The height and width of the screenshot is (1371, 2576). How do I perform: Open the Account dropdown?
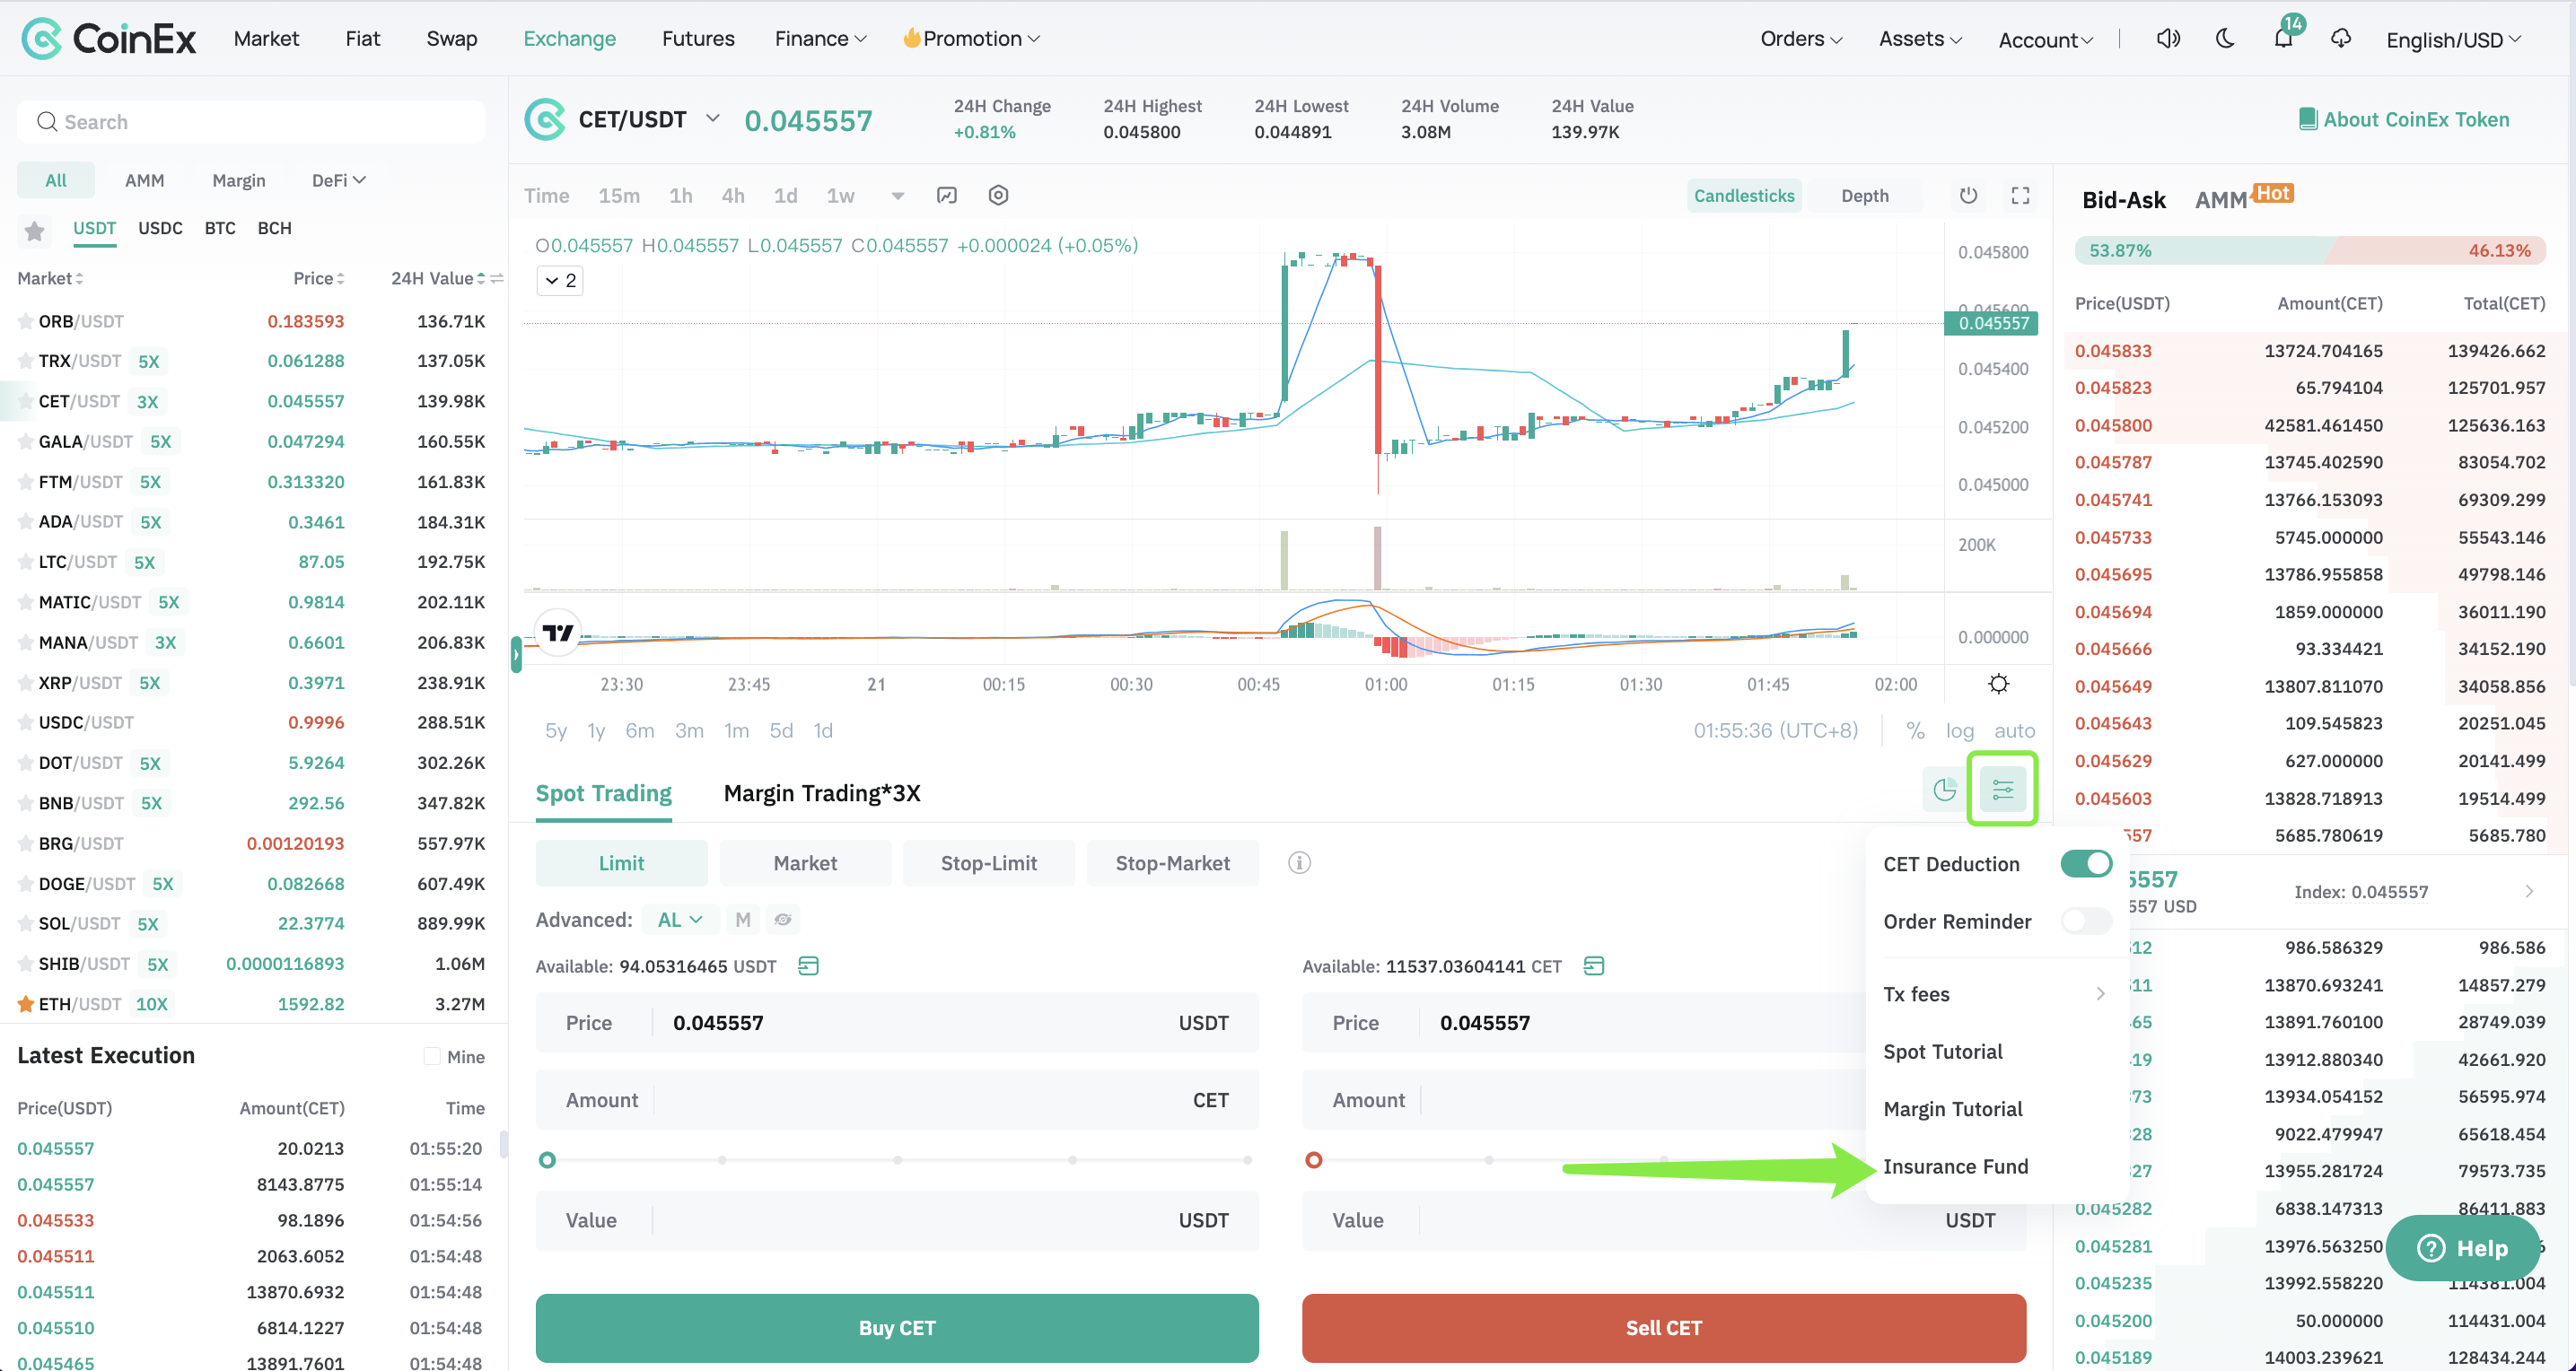tap(2045, 40)
